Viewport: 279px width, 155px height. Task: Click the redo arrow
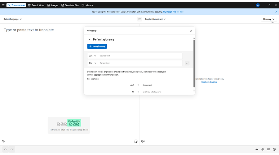point(12,149)
